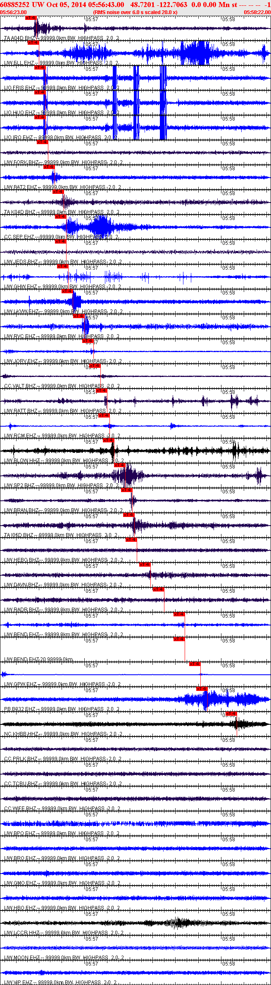The image size is (271, 985).
Task: Select the pick marker on the UW RATT trace
Action: [x=102, y=391]
